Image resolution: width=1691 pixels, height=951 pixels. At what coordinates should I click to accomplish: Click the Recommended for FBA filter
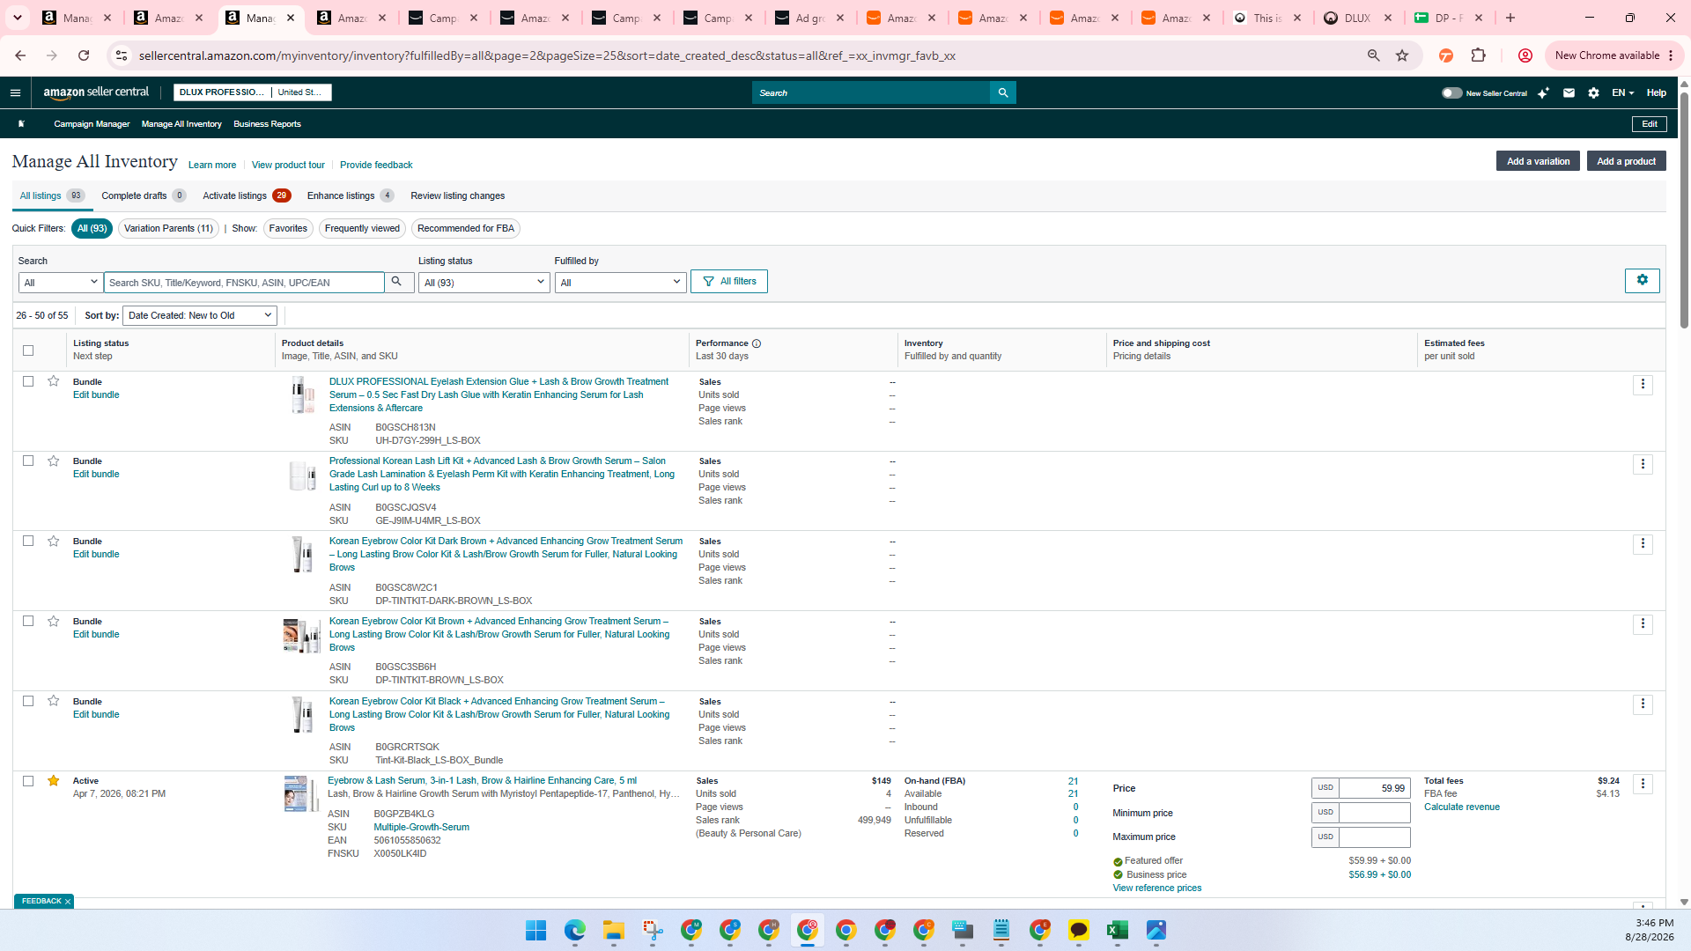pyautogui.click(x=465, y=228)
